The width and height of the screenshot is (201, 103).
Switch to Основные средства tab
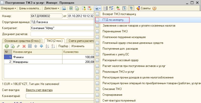tap(21, 41)
